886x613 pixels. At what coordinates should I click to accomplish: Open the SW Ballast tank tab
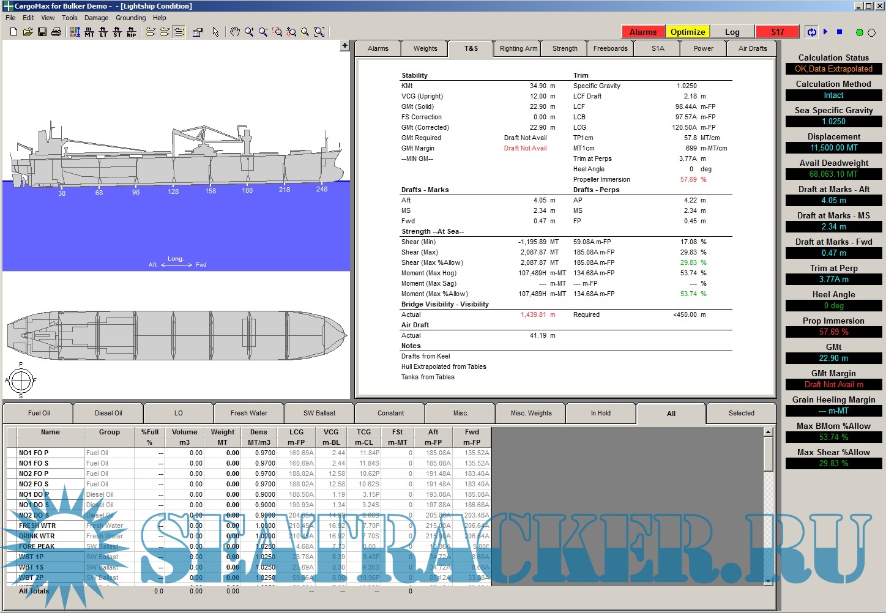[319, 413]
